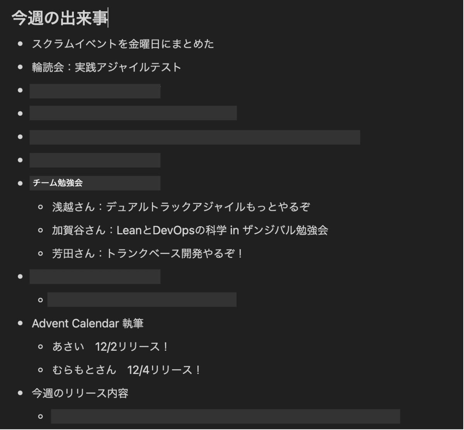
Task: Click the redacted sub-item above Advent Calendar
Action: click(142, 300)
